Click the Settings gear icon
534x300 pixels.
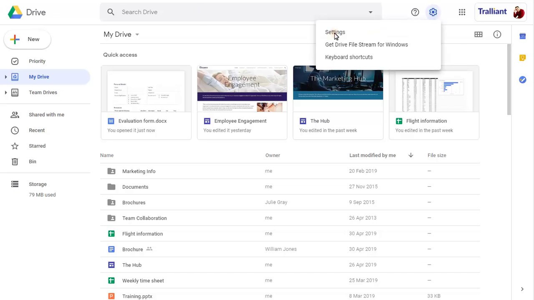433,12
